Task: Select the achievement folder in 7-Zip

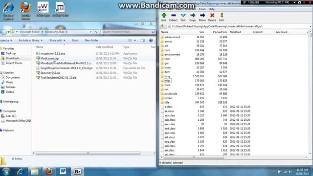Action: click(x=172, y=37)
